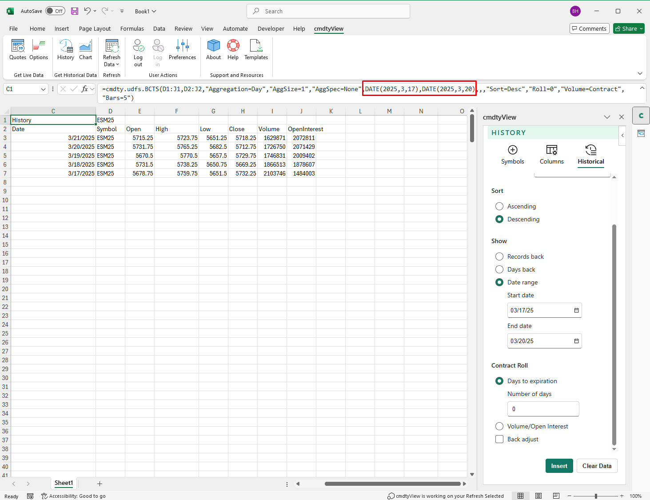Screen dimensions: 650x500
Task: Open the Name Box dropdown arrow
Action: 43,89
